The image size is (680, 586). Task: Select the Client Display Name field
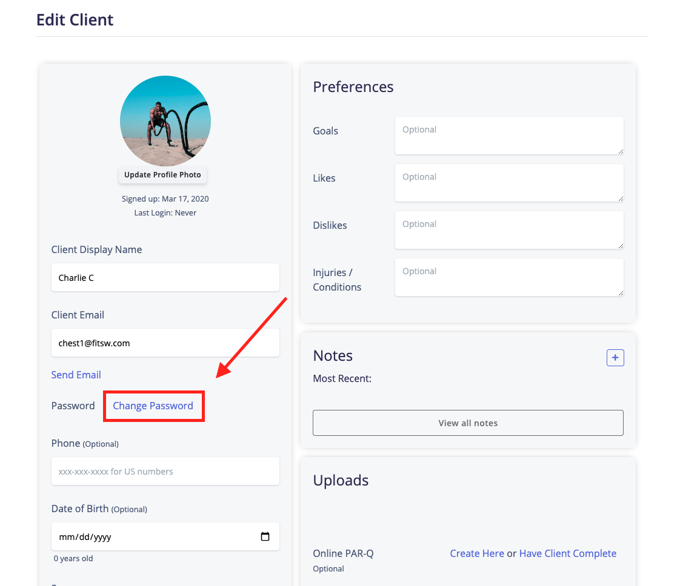tap(165, 277)
